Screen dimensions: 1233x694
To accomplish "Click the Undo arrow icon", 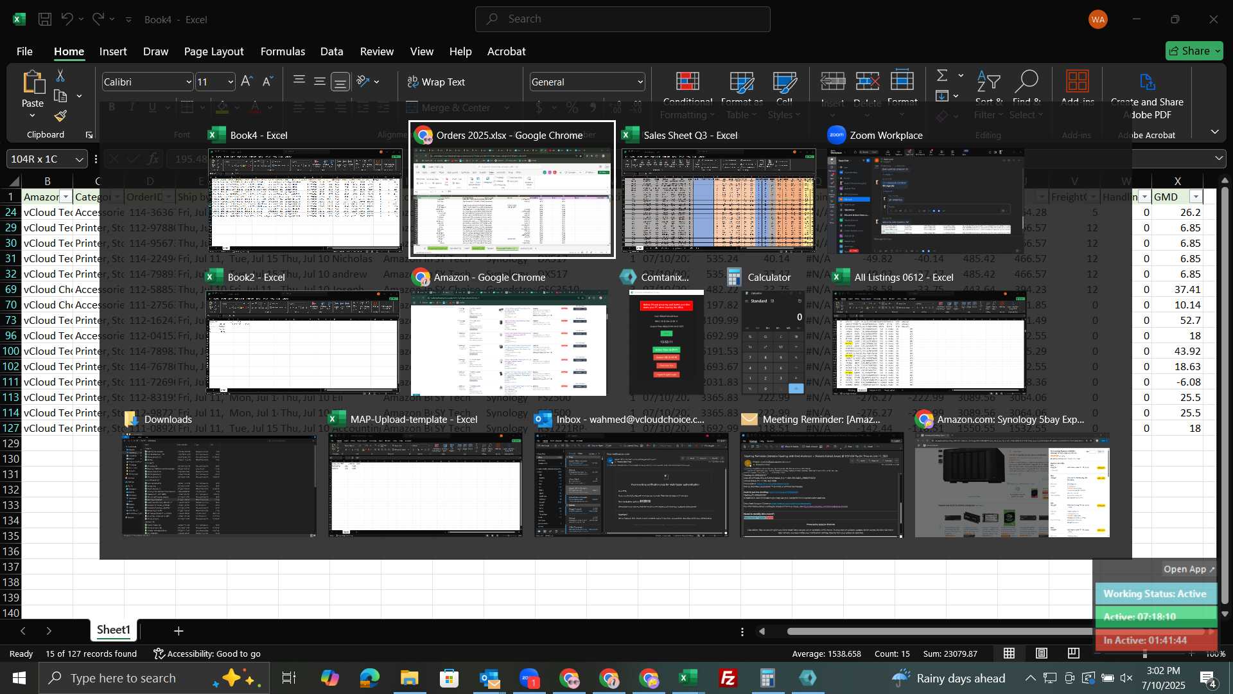I will coord(67,19).
